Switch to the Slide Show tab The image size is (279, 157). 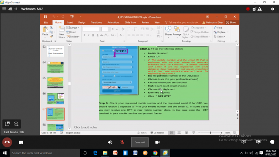coord(130,23)
